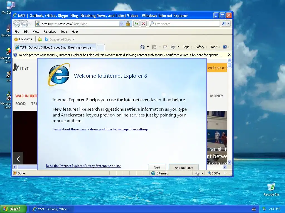Click the blue Help question icon
Image resolution: width=285 pixels, height=213 pixels.
coord(225,47)
